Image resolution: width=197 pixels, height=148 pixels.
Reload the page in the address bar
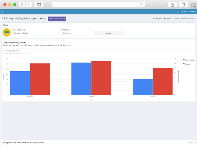(142, 5)
